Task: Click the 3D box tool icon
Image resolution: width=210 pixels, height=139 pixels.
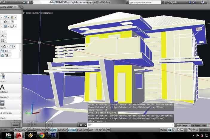Action: 12,26
